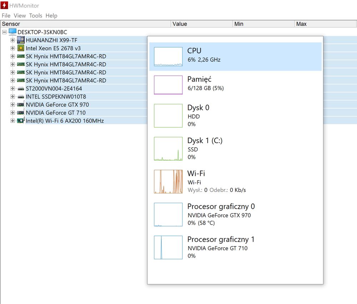Select the Pamięć memory performance entry

[235, 85]
